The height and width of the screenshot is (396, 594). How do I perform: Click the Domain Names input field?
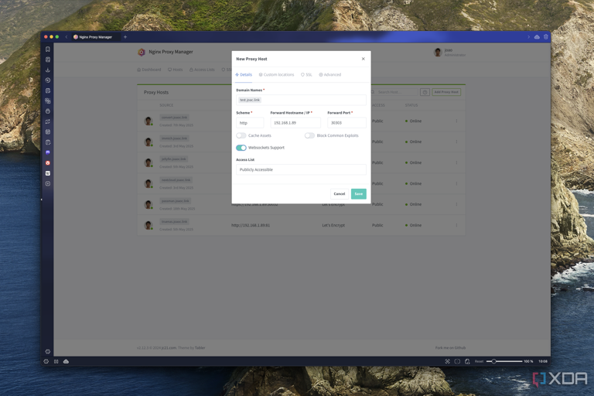click(301, 100)
